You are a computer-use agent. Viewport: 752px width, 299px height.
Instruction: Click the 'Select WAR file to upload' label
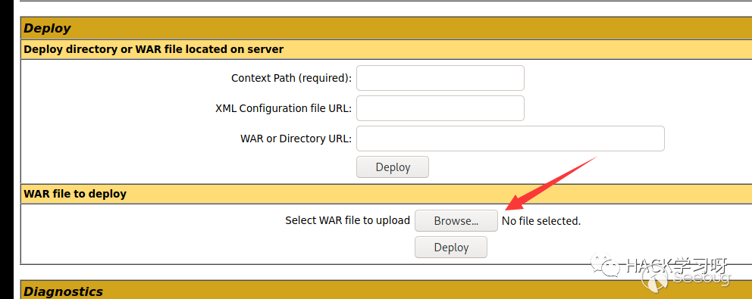(348, 220)
